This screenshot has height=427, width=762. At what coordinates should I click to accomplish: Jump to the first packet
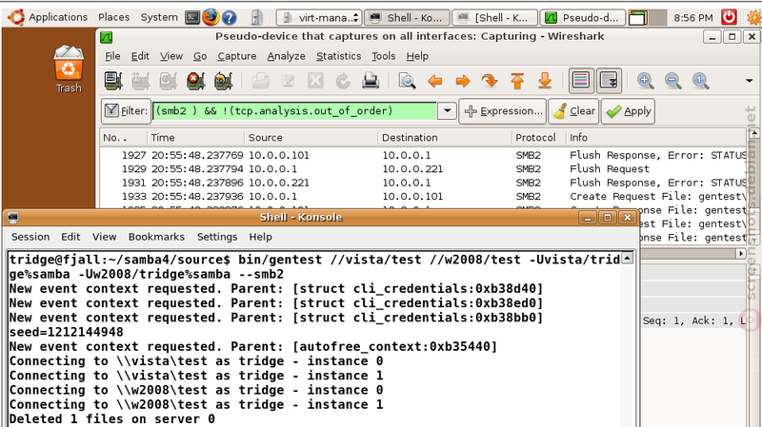[x=517, y=81]
